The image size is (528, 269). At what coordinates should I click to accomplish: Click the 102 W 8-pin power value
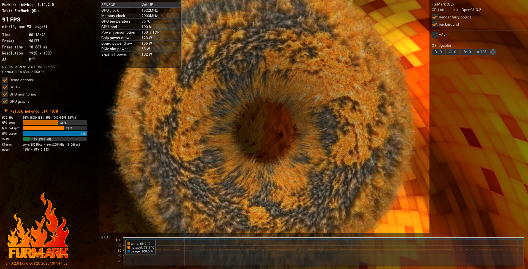[x=147, y=54]
